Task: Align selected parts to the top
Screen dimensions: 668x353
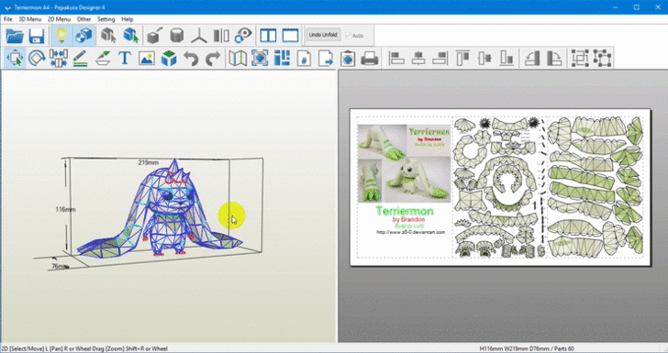Action: pos(462,59)
